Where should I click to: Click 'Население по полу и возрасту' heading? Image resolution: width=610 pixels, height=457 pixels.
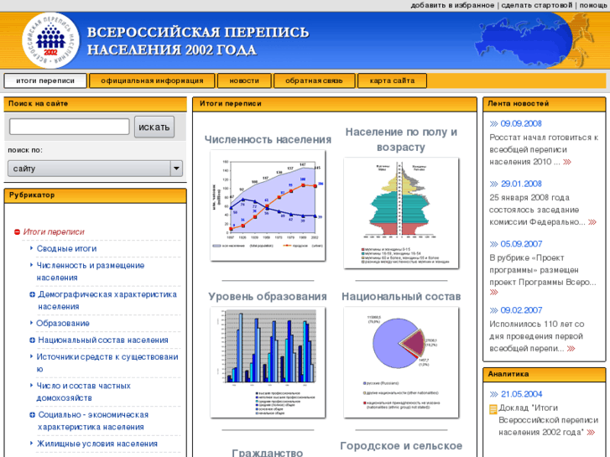click(x=401, y=140)
